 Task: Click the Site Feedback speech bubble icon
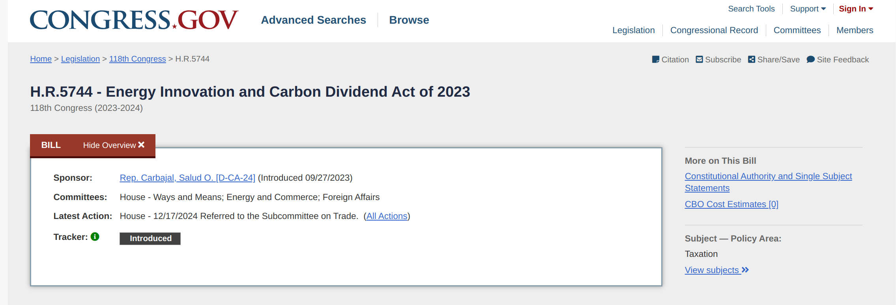point(810,60)
